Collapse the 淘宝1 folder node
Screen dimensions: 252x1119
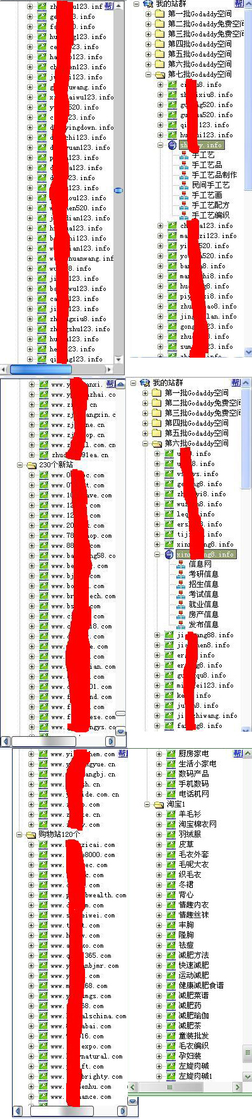[x=148, y=804]
